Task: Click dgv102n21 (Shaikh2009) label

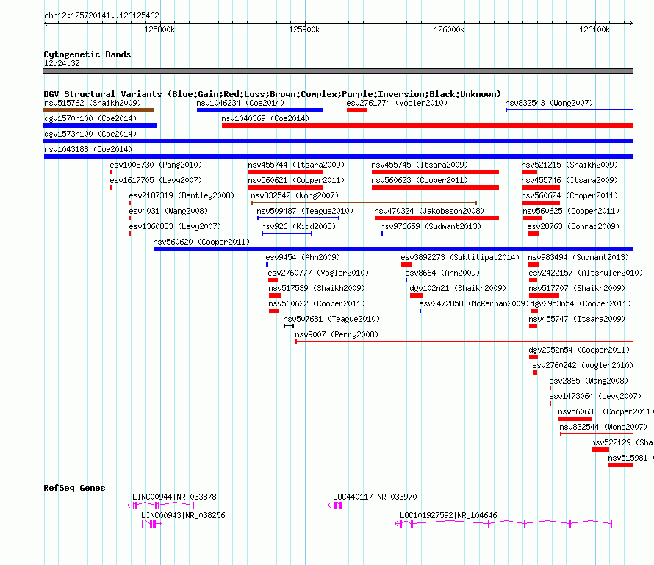Action: [x=458, y=288]
